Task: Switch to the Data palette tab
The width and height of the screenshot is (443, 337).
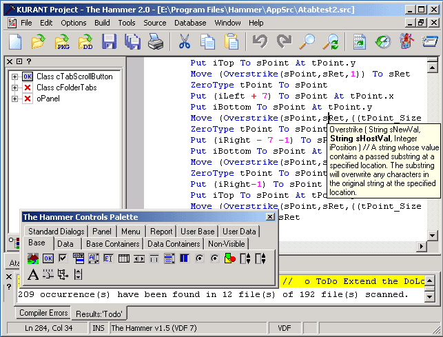Action: tap(65, 244)
